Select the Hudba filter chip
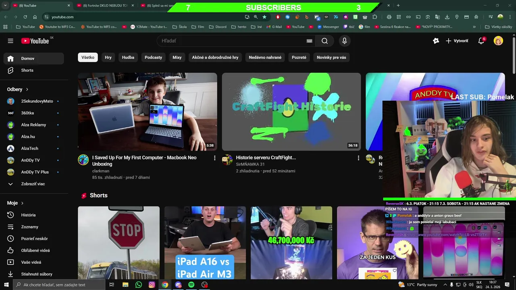 [x=128, y=57]
